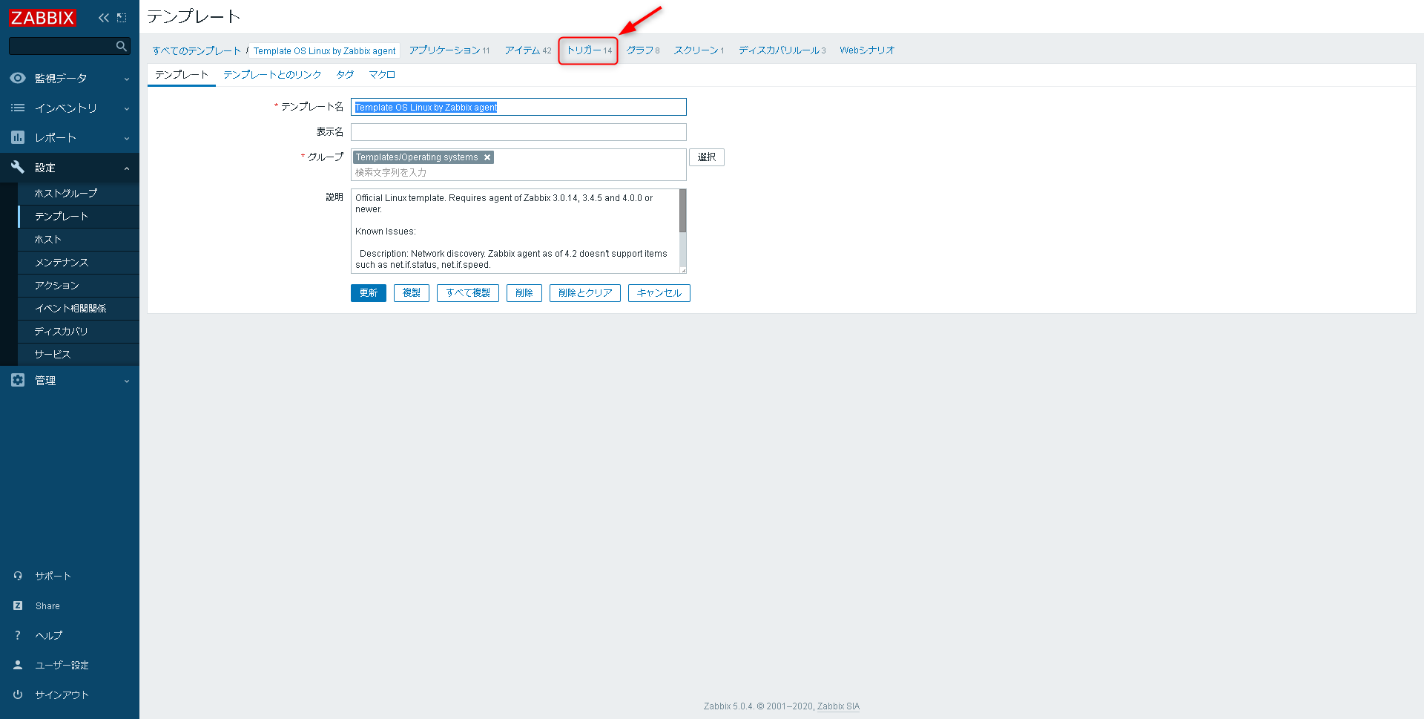The width and height of the screenshot is (1424, 719).
Task: Click the gear icon for 管理
Action: pyautogui.click(x=18, y=380)
